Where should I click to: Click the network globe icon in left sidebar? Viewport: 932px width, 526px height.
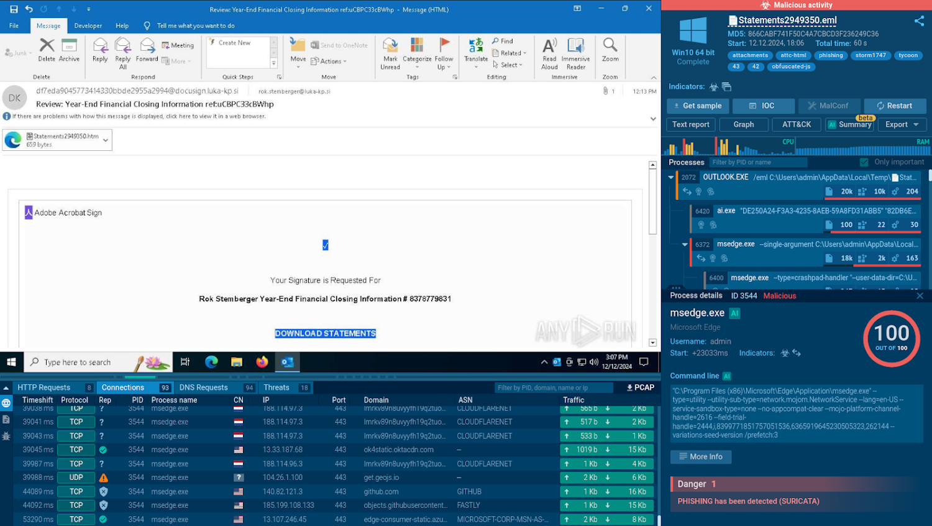pos(6,403)
